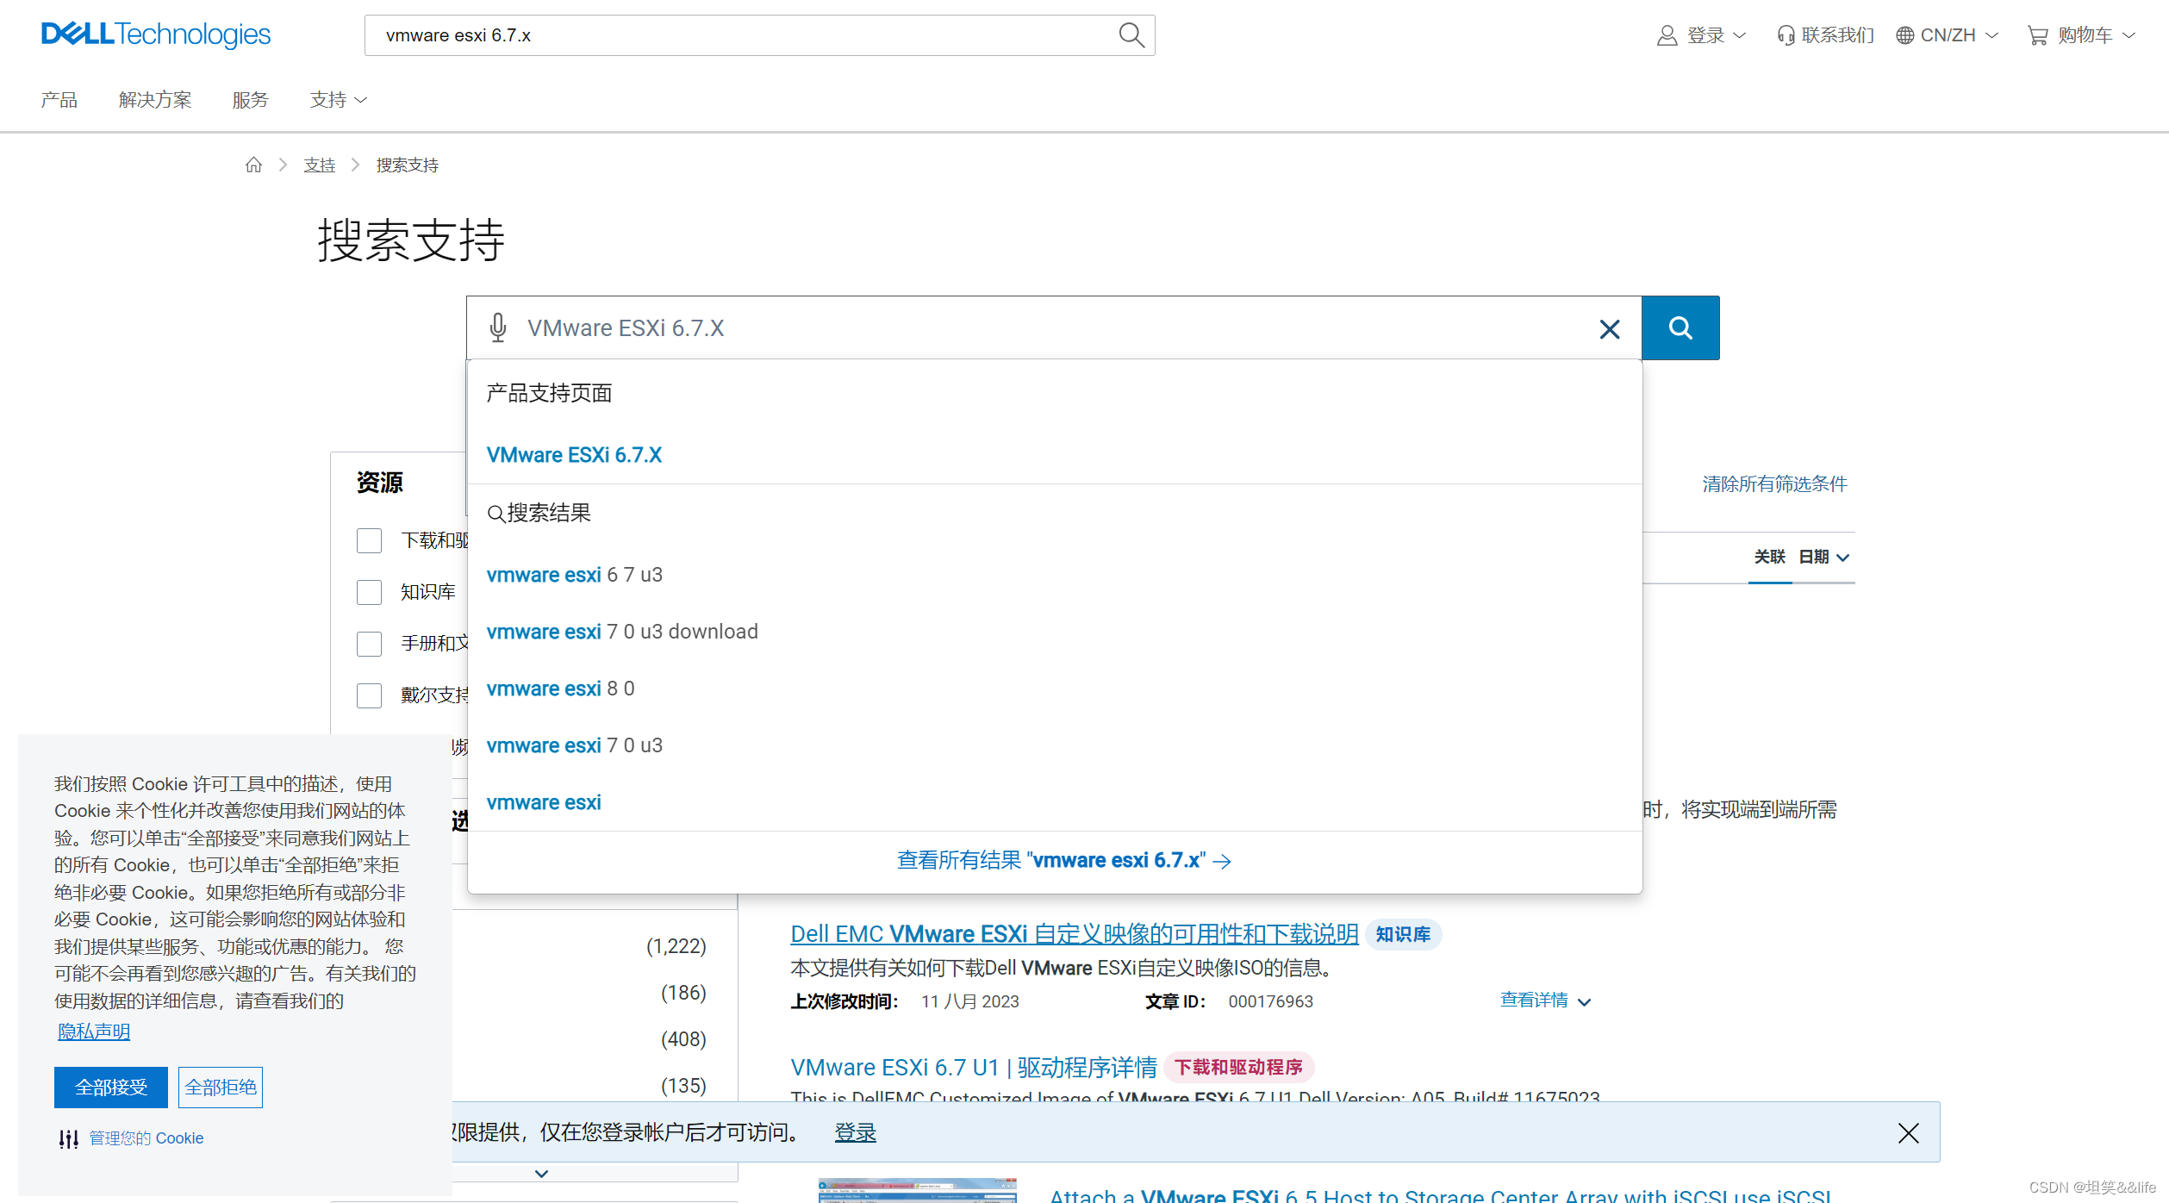Select the 关联 sort tab

pos(1770,558)
